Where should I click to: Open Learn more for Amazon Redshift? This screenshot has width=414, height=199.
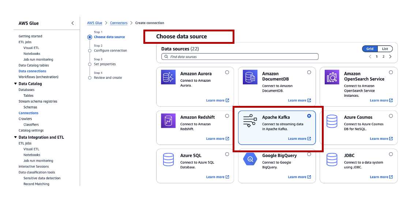[x=218, y=139]
